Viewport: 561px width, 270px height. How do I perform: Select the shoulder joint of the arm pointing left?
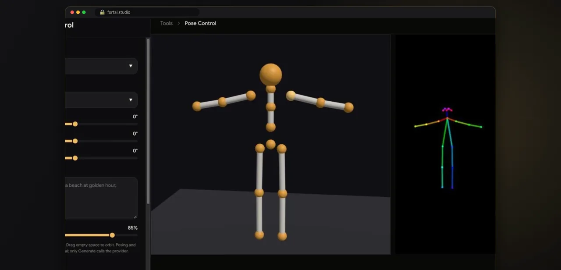click(251, 96)
